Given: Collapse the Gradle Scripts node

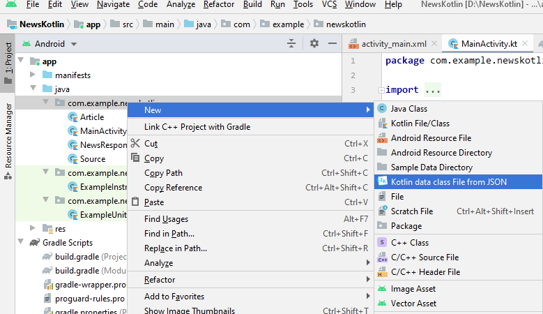Looking at the screenshot, I should click(21, 243).
